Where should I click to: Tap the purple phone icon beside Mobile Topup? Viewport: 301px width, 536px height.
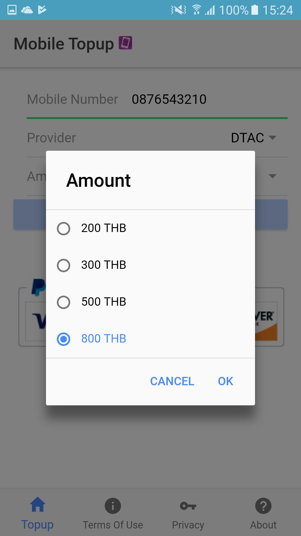pos(125,43)
